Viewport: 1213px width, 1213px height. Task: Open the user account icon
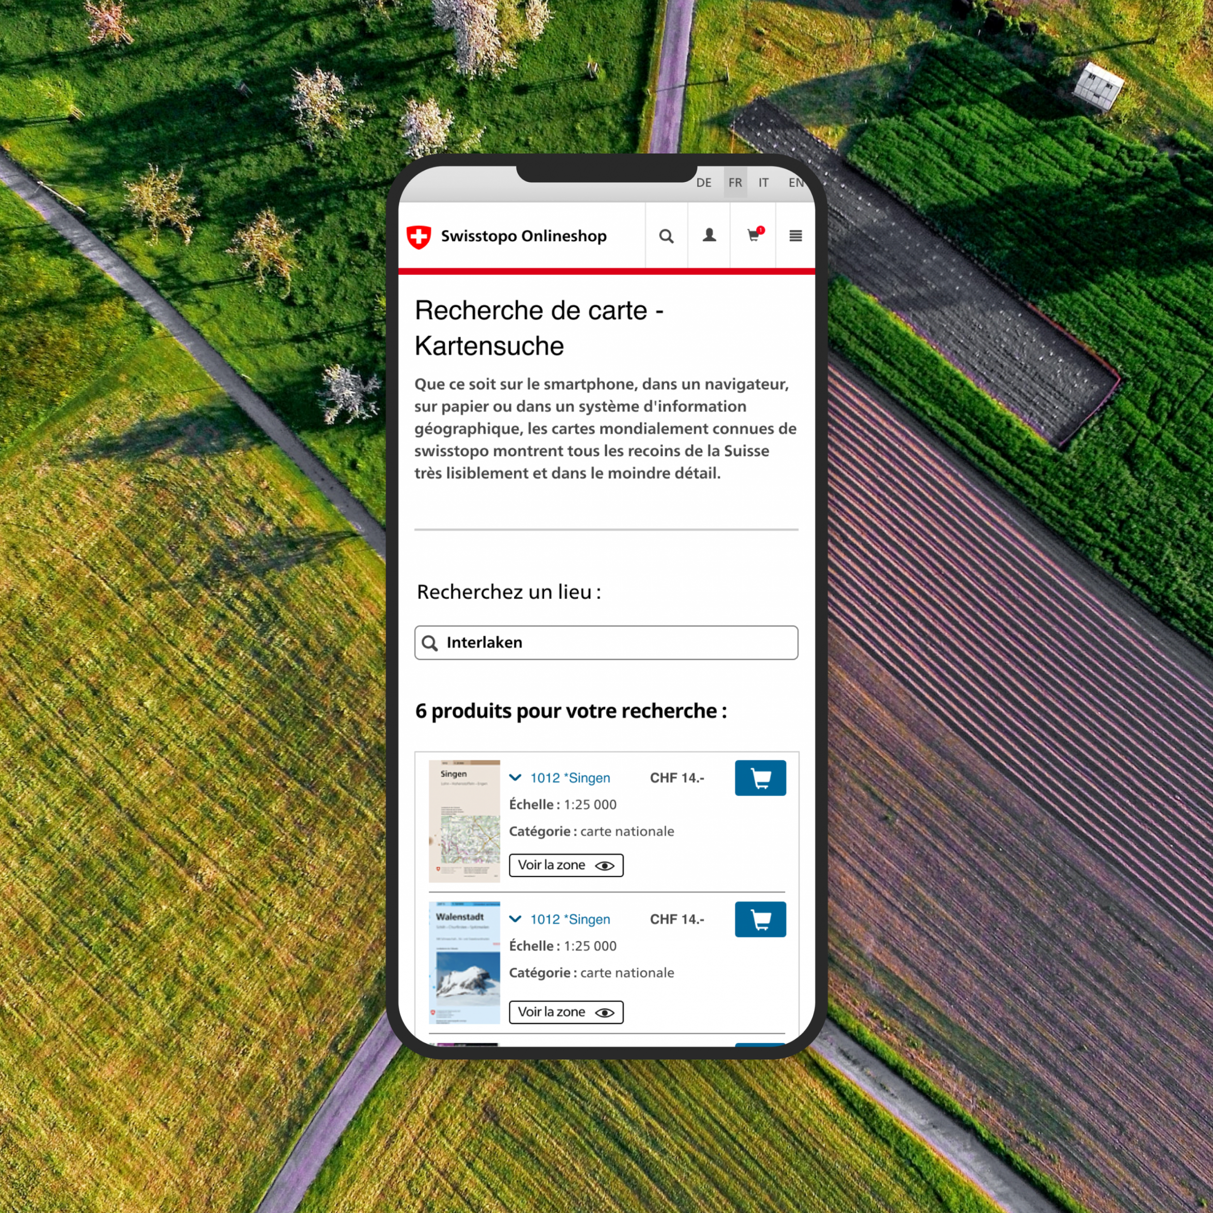(x=709, y=235)
